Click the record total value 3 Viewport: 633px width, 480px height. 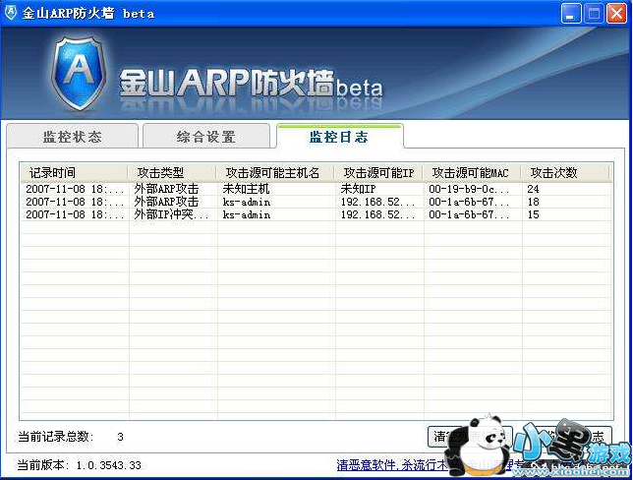120,437
